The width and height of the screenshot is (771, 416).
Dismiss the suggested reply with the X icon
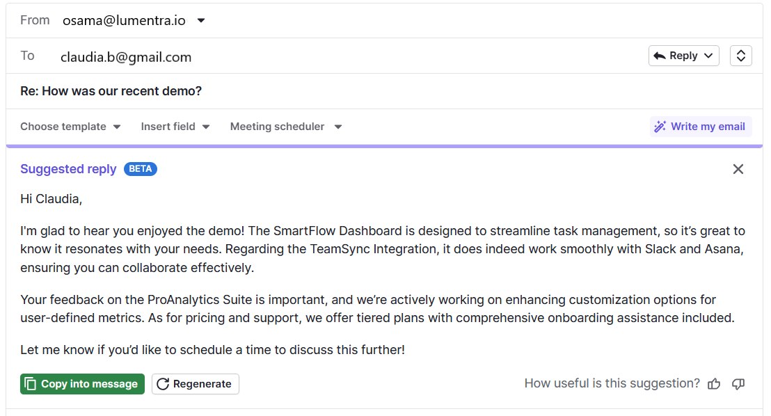pos(738,168)
